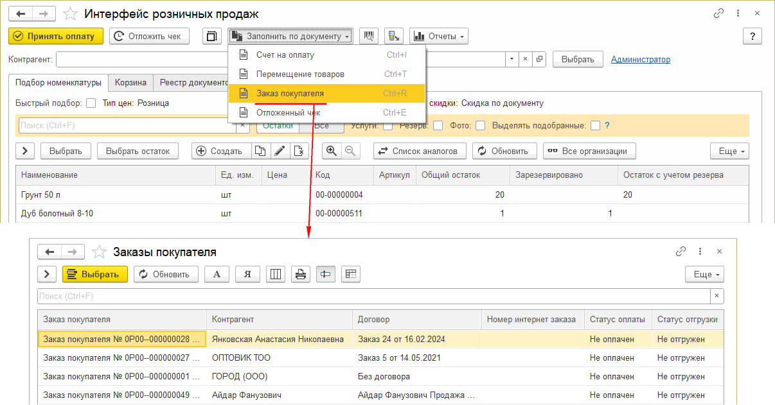Expand the Отчеты dropdown button

[x=439, y=37]
